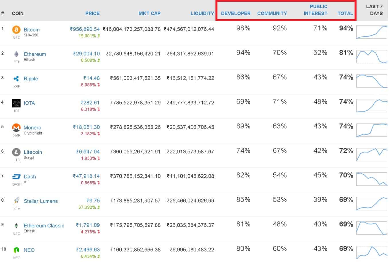
Task: Click NEO price ₹2,466.63
Action: click(x=88, y=250)
